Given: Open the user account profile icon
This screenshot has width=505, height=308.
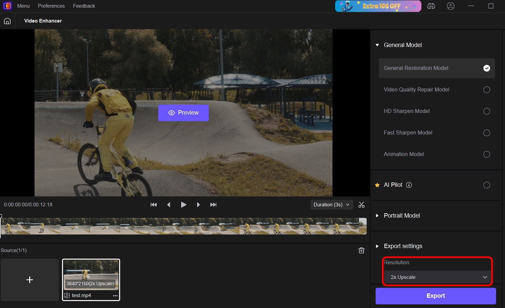Looking at the screenshot, I should point(451,6).
